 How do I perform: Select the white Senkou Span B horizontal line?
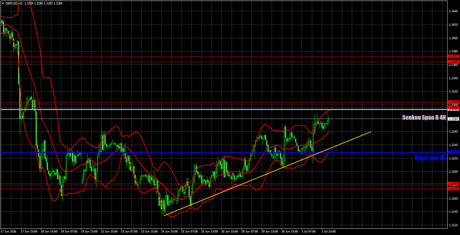pyautogui.click(x=223, y=109)
